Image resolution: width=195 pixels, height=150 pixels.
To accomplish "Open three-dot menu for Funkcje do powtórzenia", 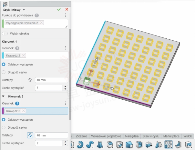I will (66, 15).
